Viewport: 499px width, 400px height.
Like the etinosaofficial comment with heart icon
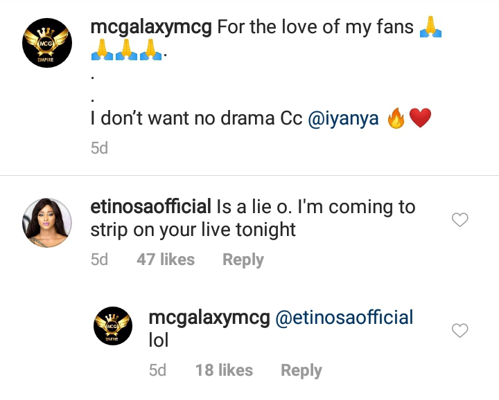coord(459,220)
